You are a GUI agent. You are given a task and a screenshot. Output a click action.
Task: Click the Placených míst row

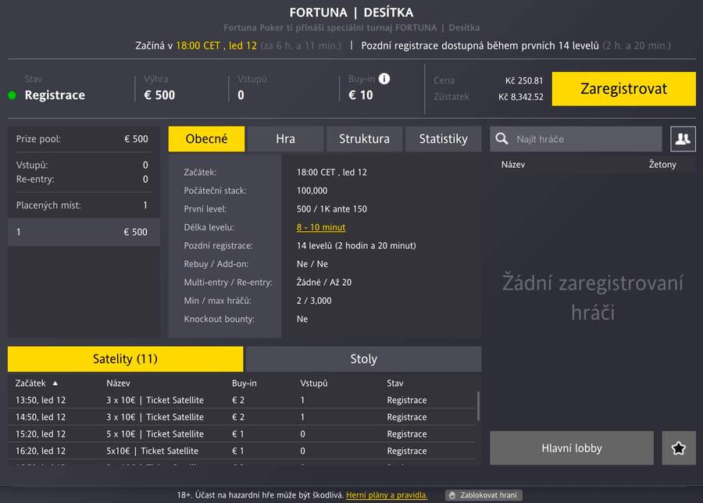point(84,205)
